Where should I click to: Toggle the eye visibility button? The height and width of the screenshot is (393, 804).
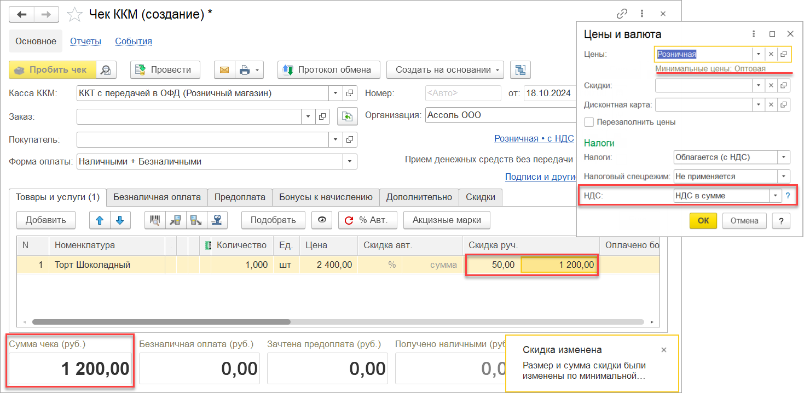pyautogui.click(x=322, y=220)
